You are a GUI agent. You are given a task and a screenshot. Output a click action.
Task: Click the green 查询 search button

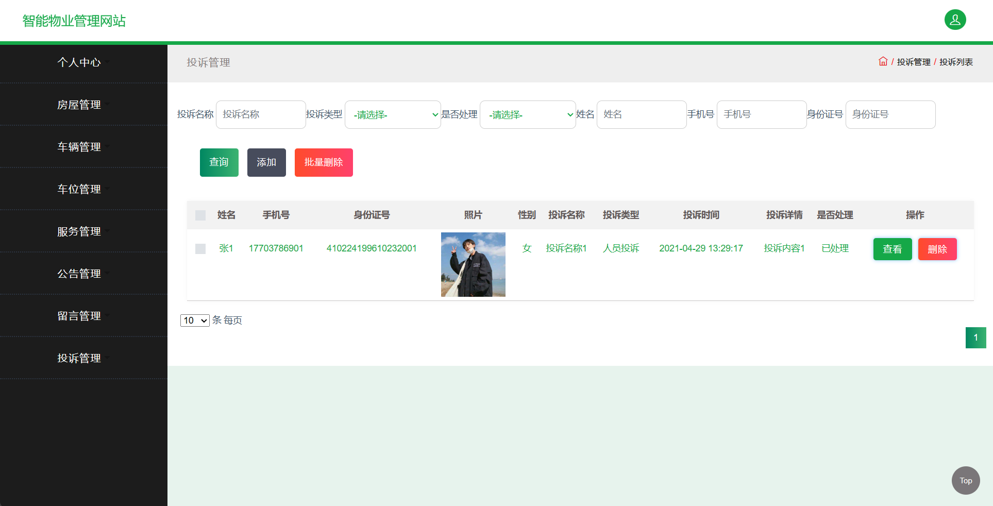(x=218, y=162)
